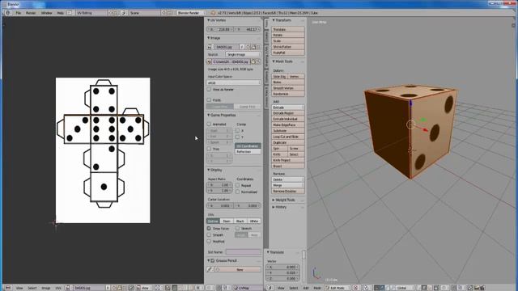Click the Rotate tool button
This screenshot has width=518, height=291.
pyautogui.click(x=288, y=35)
